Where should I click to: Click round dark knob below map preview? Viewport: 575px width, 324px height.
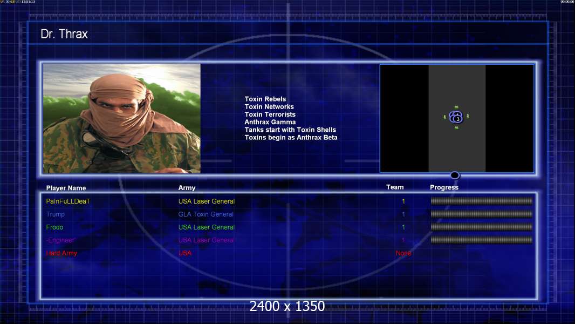tap(455, 175)
